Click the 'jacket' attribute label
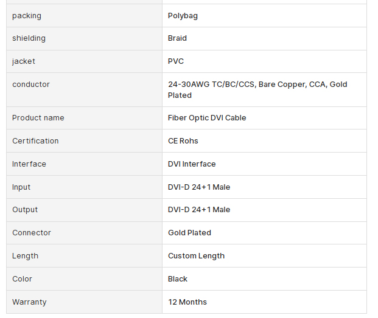The height and width of the screenshot is (318, 378). pos(24,61)
